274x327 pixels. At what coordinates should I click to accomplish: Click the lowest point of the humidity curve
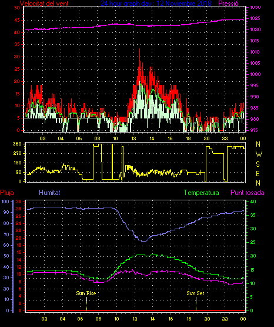tap(144, 241)
